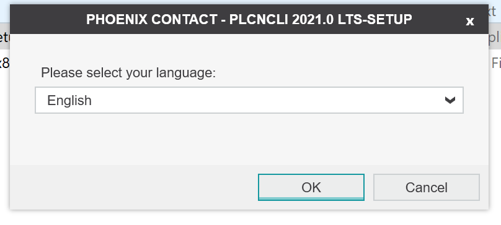Focus the white language input box
The image size is (501, 225).
click(249, 100)
